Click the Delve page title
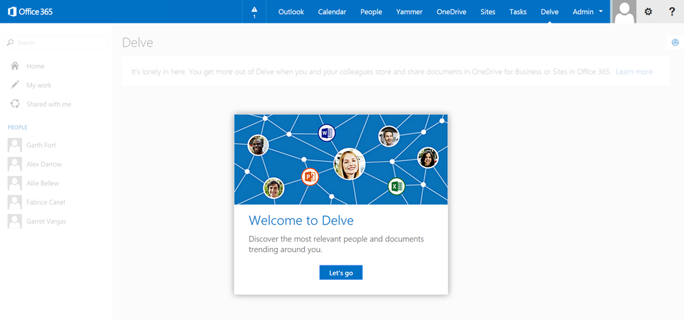Screen dimensions: 684x320 click(x=138, y=43)
